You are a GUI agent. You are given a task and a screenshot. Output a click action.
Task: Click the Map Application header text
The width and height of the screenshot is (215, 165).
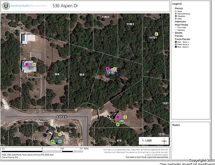coord(39,6)
